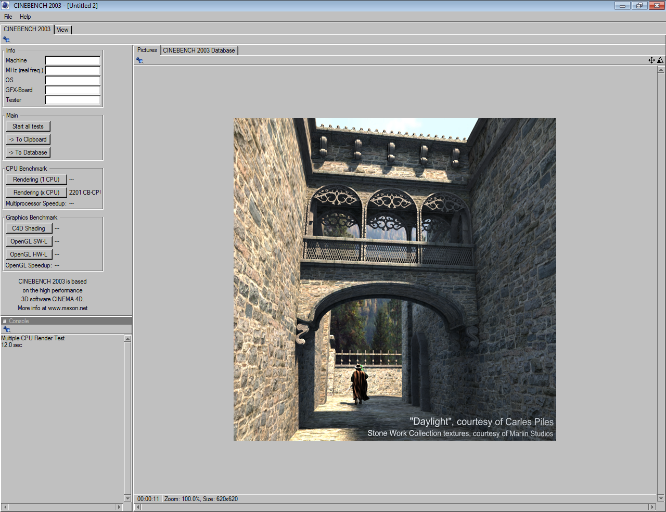The width and height of the screenshot is (666, 512).
Task: Run the Rendering (x CPU) benchmark
Action: (36, 193)
